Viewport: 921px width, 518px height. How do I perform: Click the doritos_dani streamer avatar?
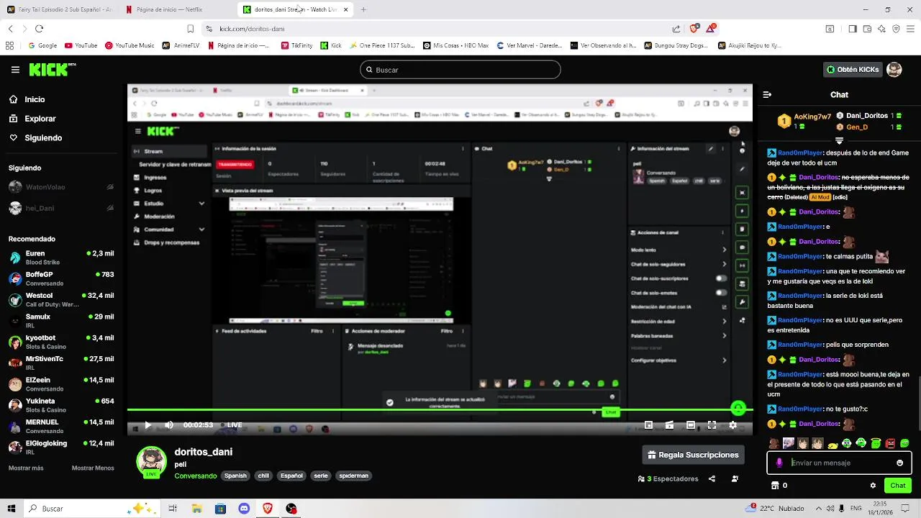tap(151, 462)
